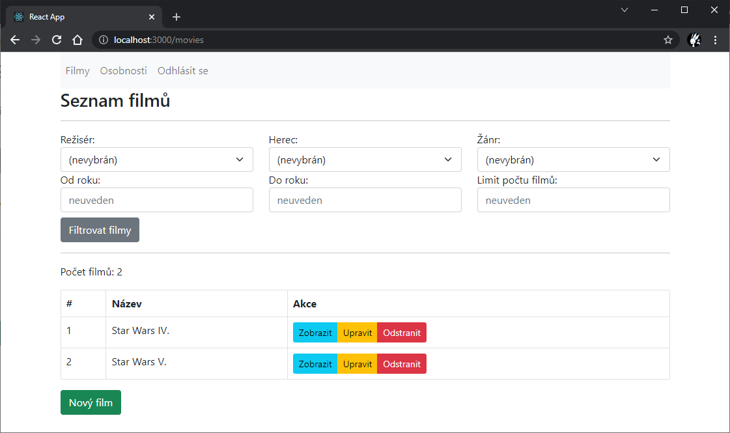Expand the Herec select box

click(x=365, y=160)
